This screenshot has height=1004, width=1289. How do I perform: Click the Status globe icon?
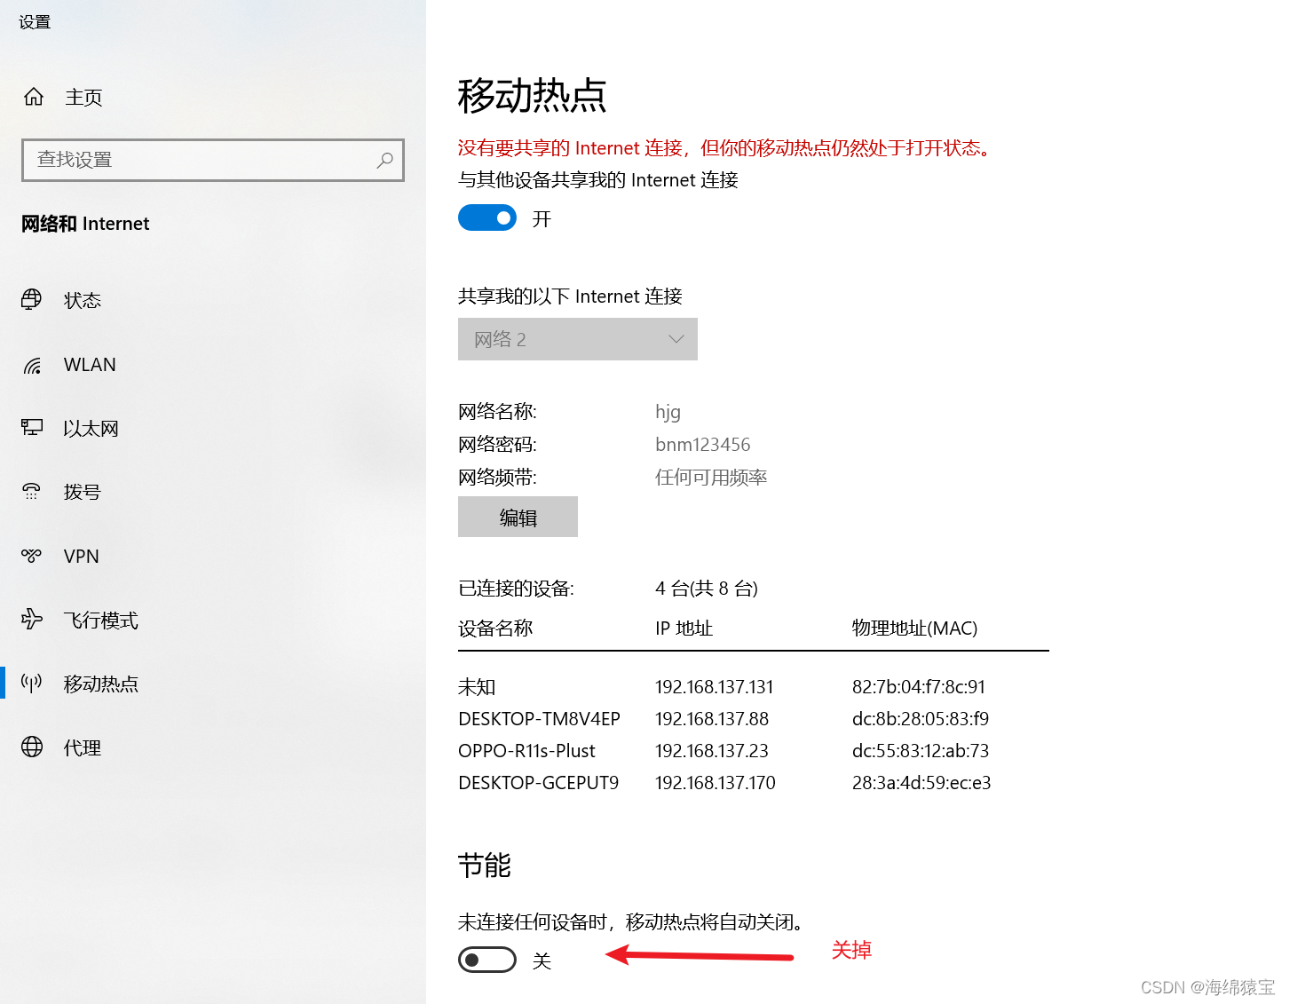(32, 300)
